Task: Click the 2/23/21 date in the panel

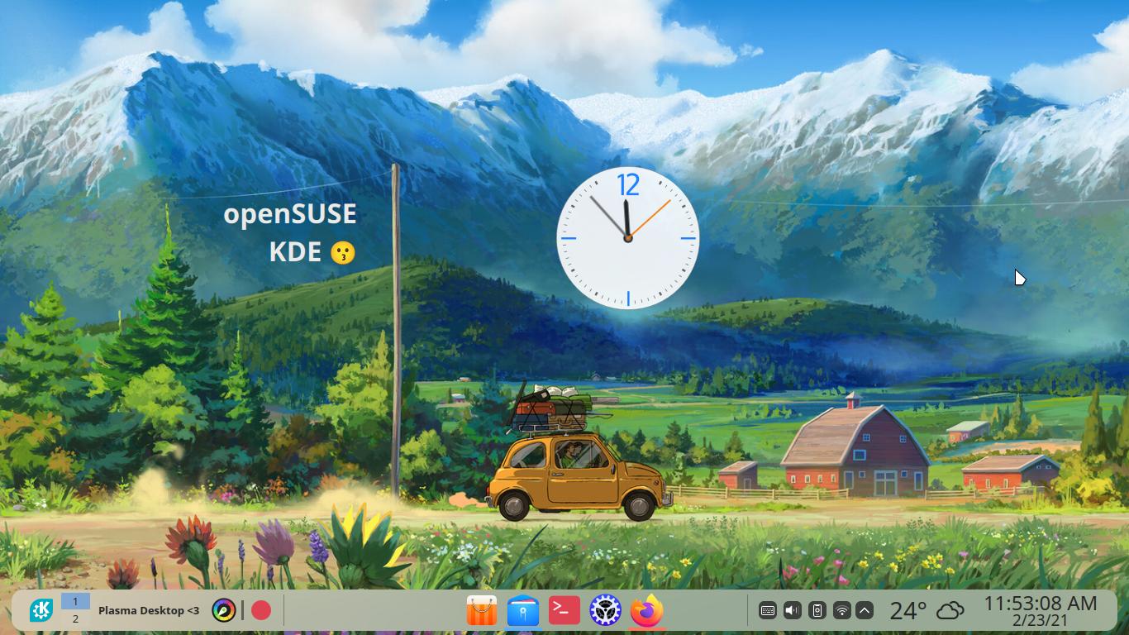Action: point(1040,620)
